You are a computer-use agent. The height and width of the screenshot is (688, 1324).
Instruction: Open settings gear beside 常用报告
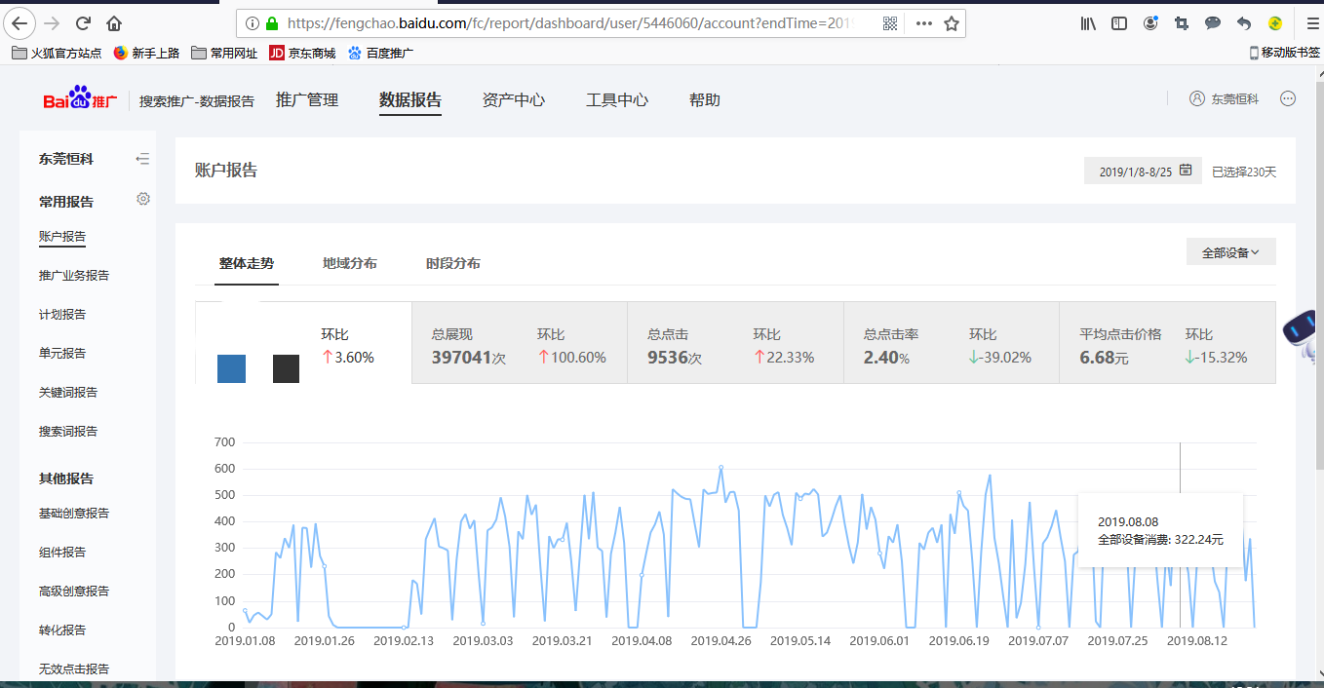[x=143, y=199]
